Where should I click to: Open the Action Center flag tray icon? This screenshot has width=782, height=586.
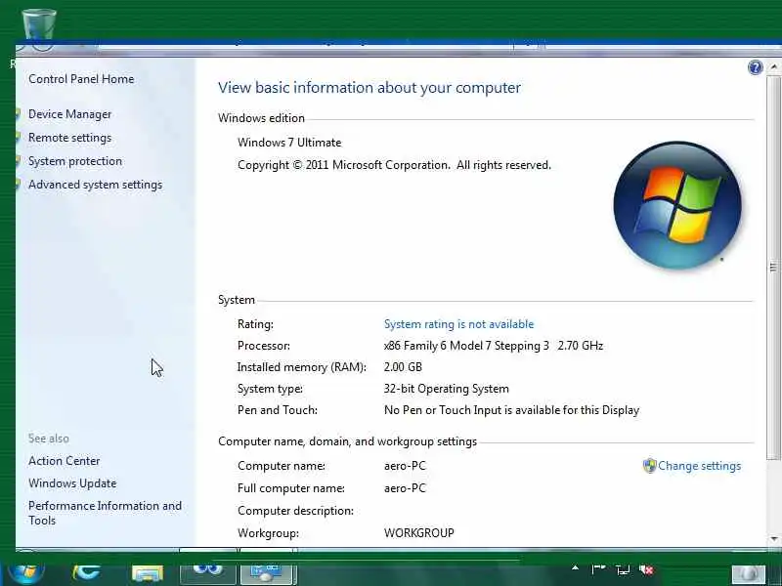pos(598,569)
